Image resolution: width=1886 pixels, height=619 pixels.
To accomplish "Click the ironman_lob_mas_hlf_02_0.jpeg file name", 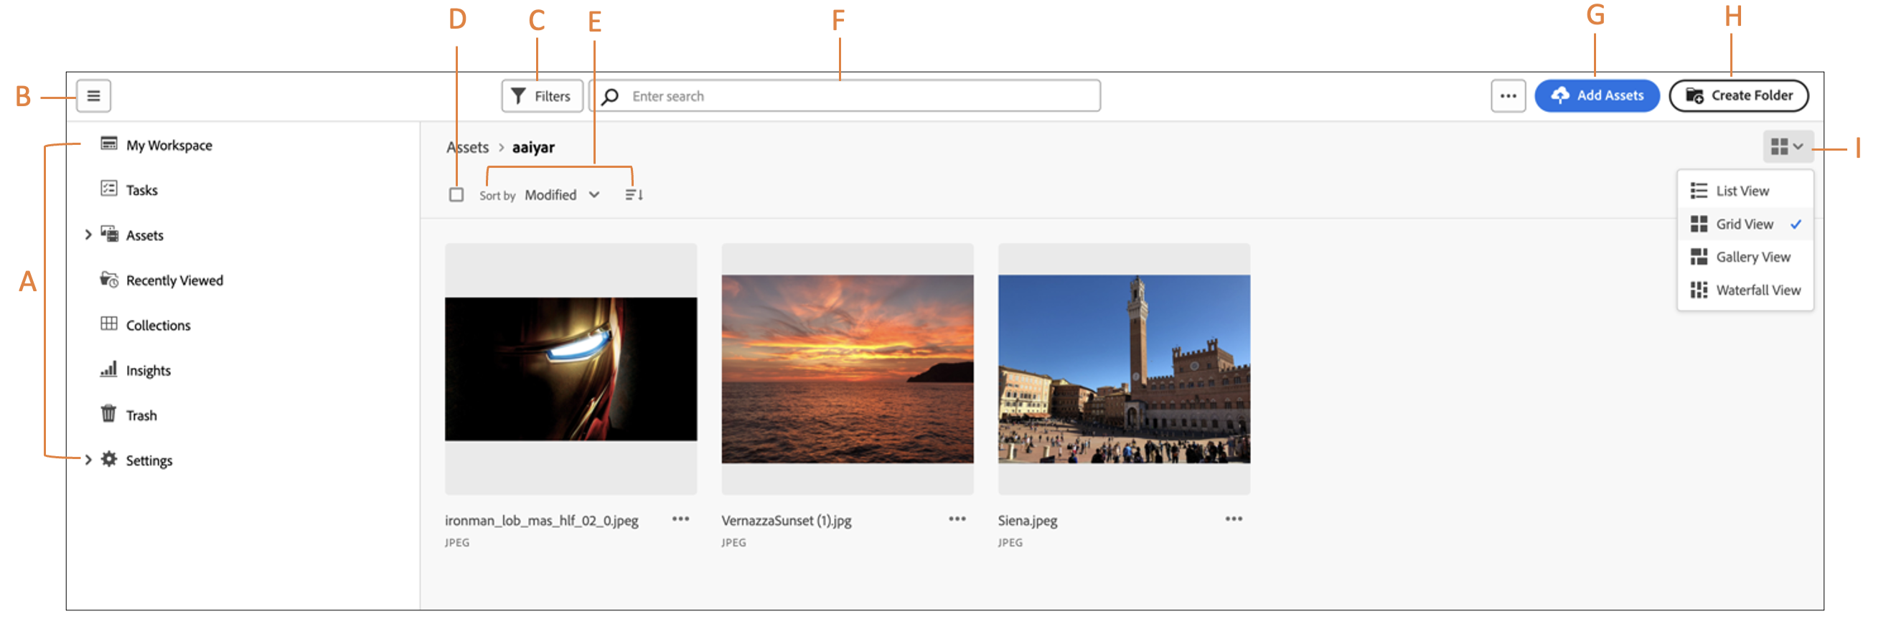I will (542, 521).
